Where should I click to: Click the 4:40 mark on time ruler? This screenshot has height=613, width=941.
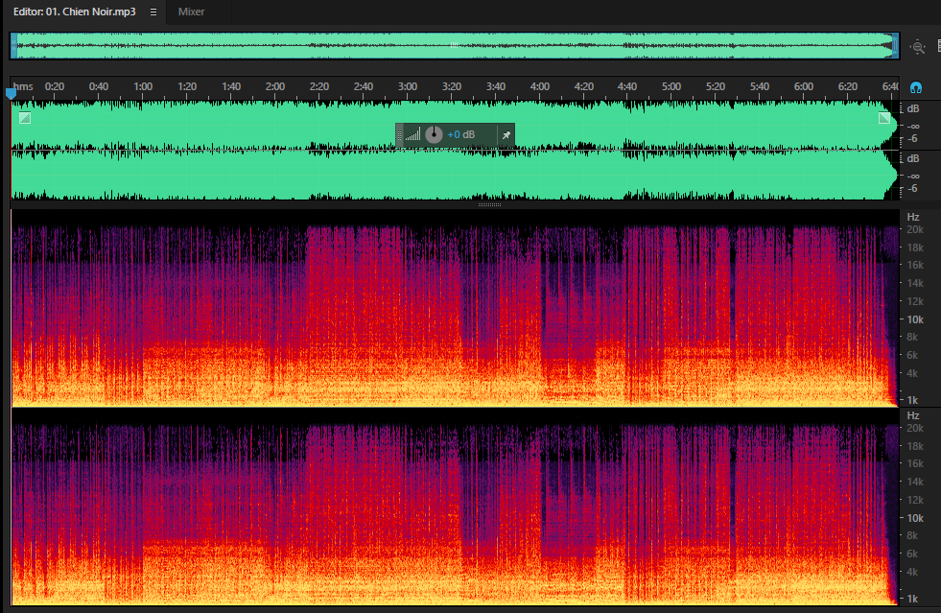(x=627, y=86)
